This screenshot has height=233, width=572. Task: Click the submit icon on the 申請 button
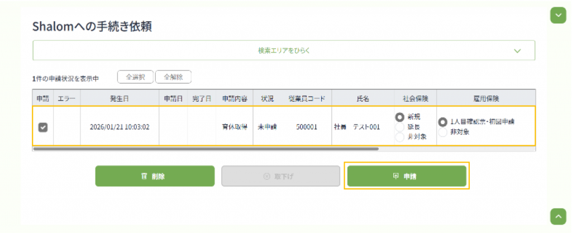pos(395,176)
